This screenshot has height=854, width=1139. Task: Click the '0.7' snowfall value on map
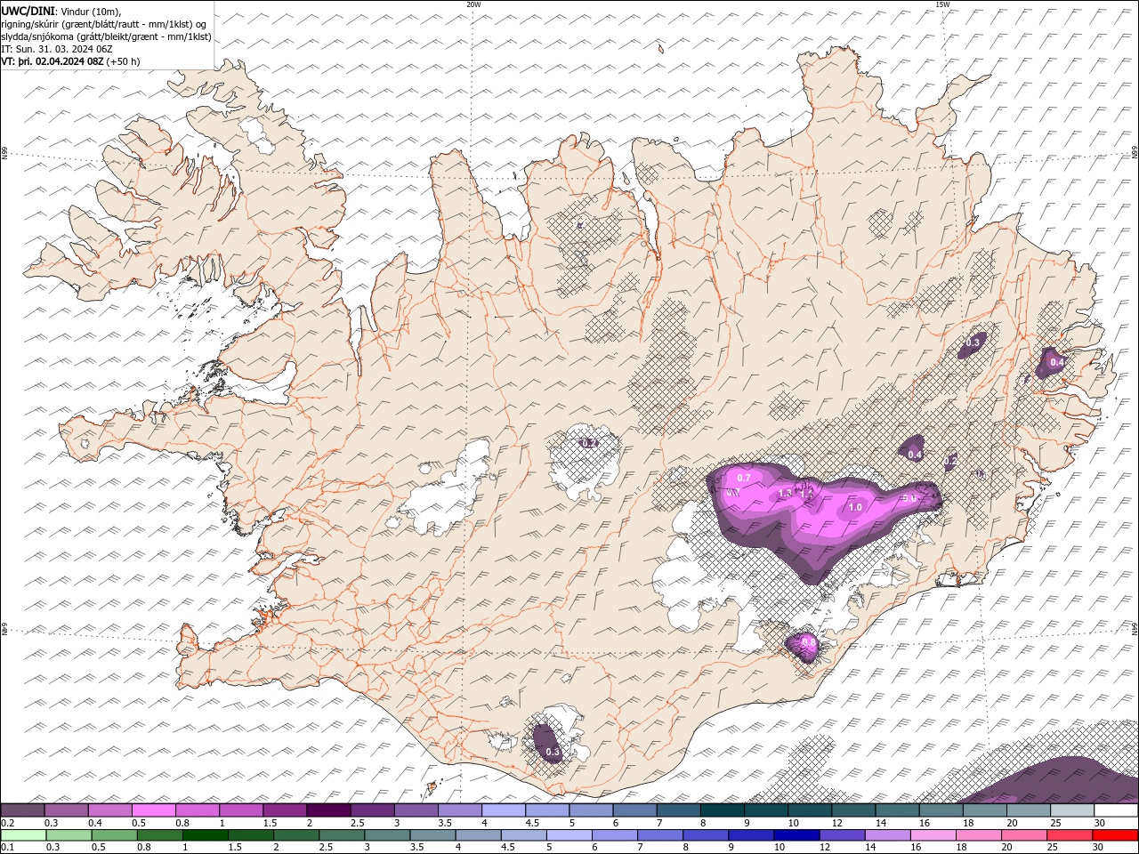[x=745, y=478]
